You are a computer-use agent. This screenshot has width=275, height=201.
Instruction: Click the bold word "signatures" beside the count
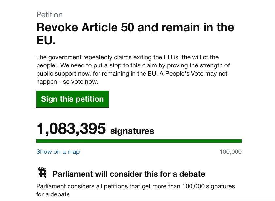point(132,131)
